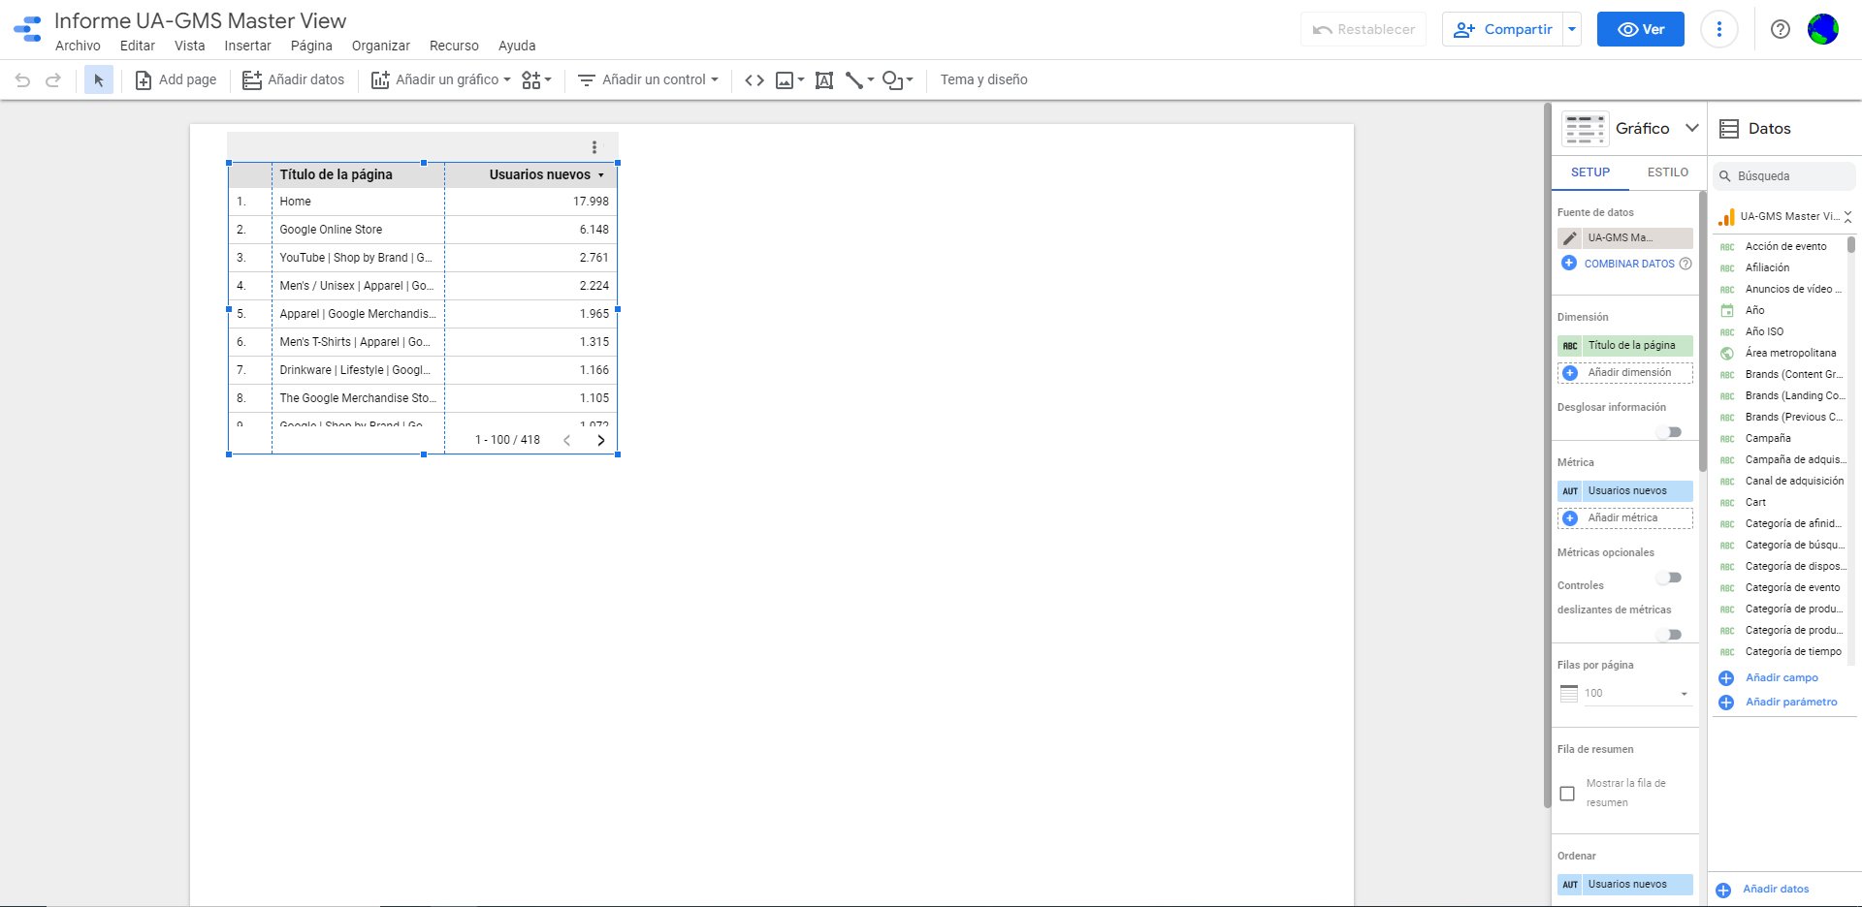Go to previous page of table
Viewport: 1862px width, 907px height.
click(x=567, y=440)
